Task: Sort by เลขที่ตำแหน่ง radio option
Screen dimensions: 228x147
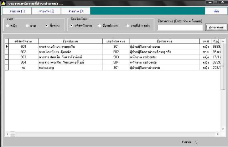Action: point(128,26)
